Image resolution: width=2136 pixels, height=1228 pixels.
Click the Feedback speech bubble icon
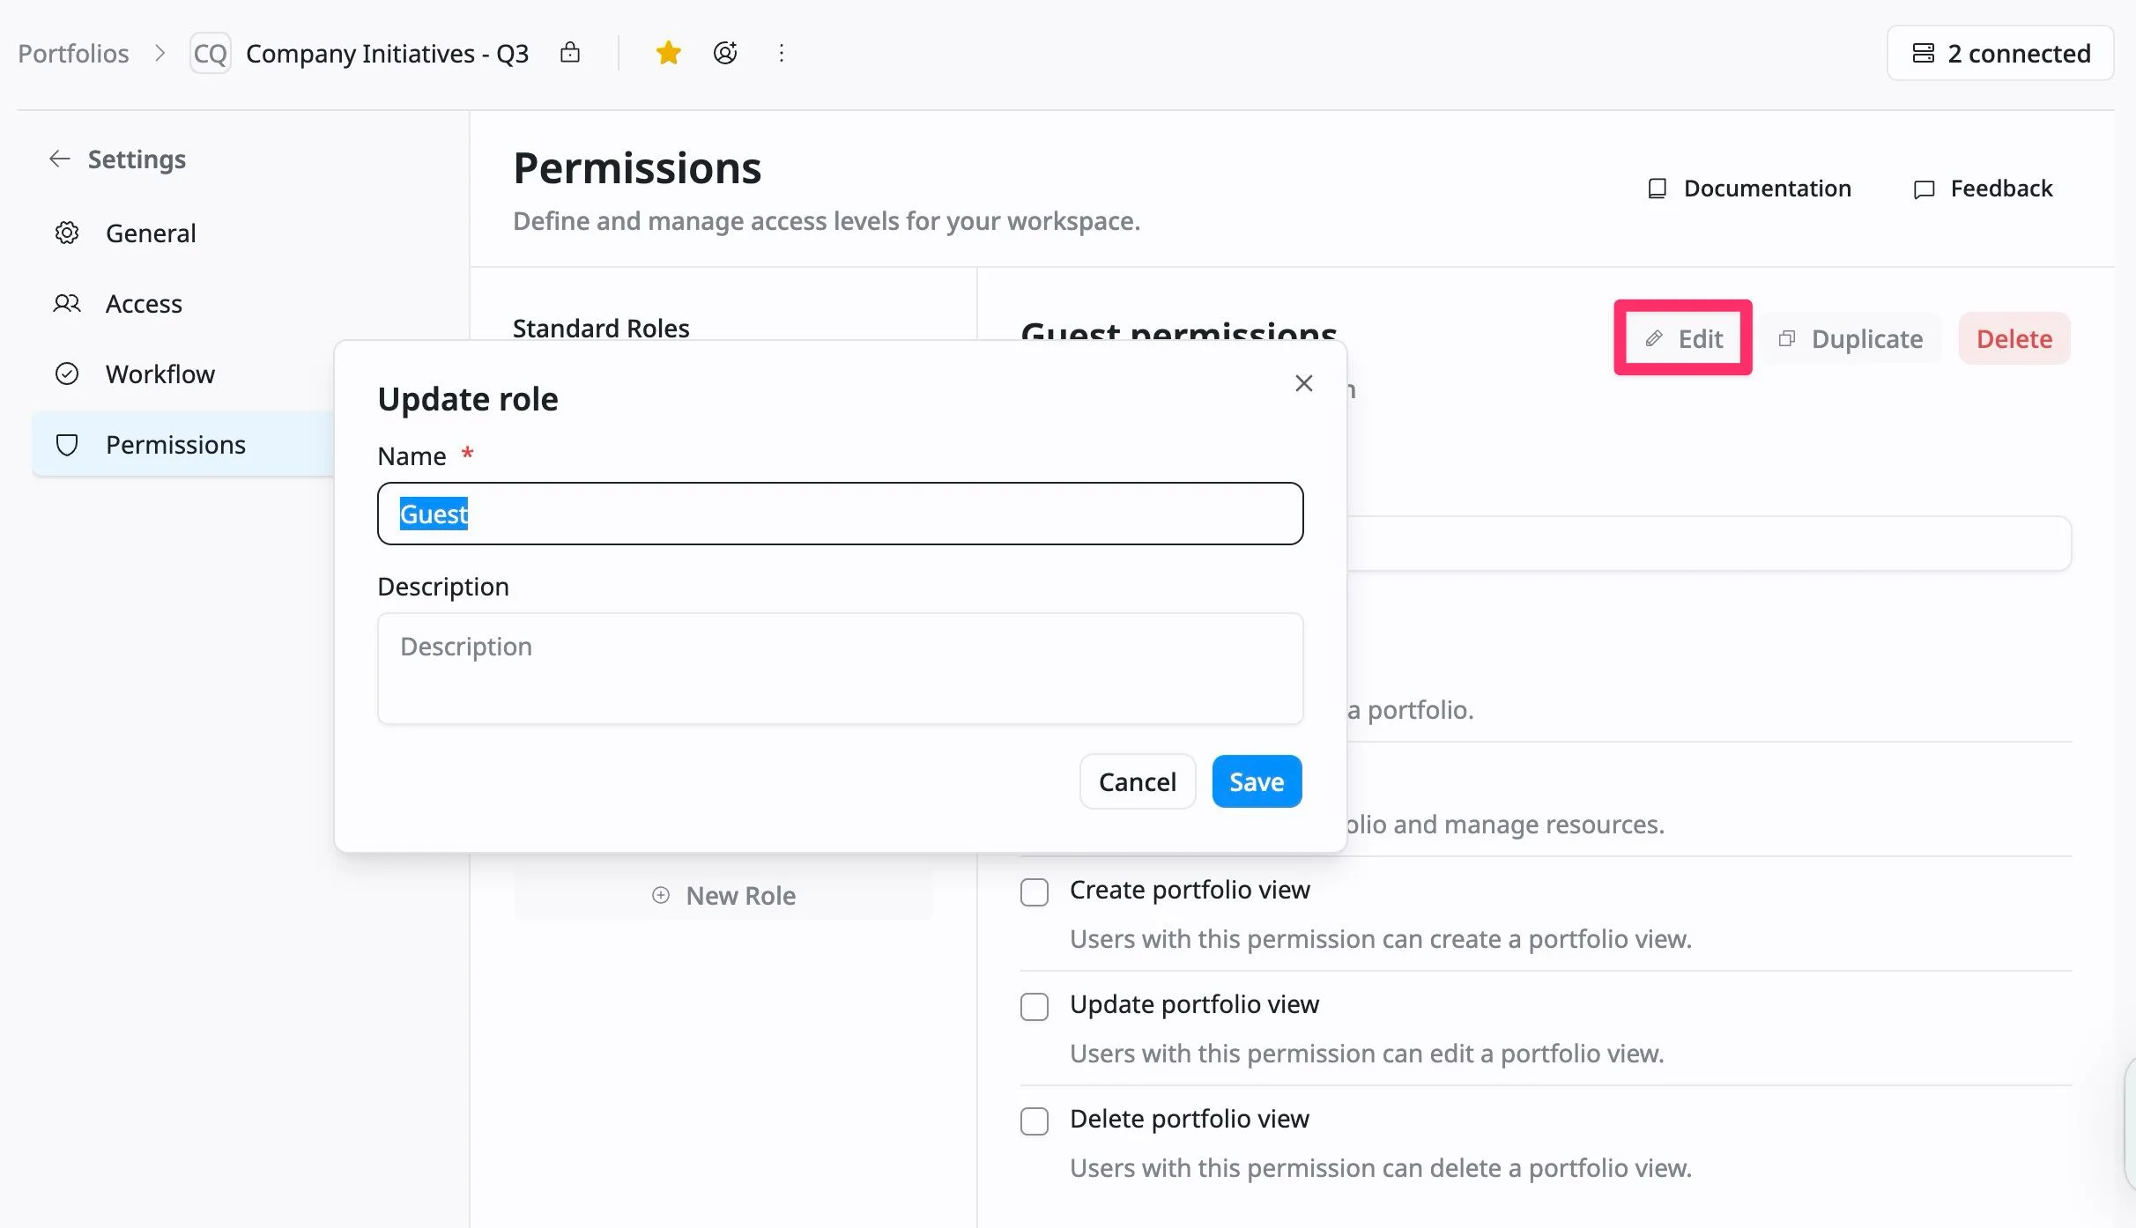tap(1925, 189)
